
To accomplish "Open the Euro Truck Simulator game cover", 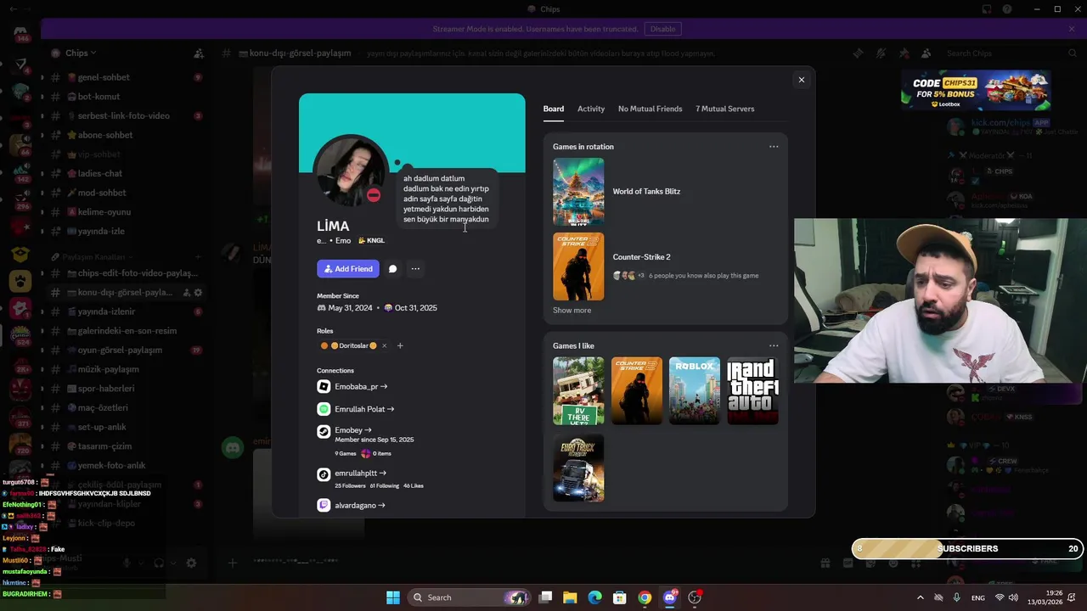I will click(578, 468).
